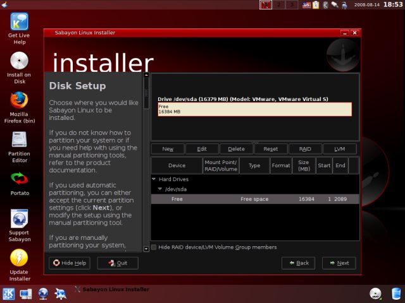Click the LVM button
The width and height of the screenshot is (405, 303).
(x=340, y=149)
